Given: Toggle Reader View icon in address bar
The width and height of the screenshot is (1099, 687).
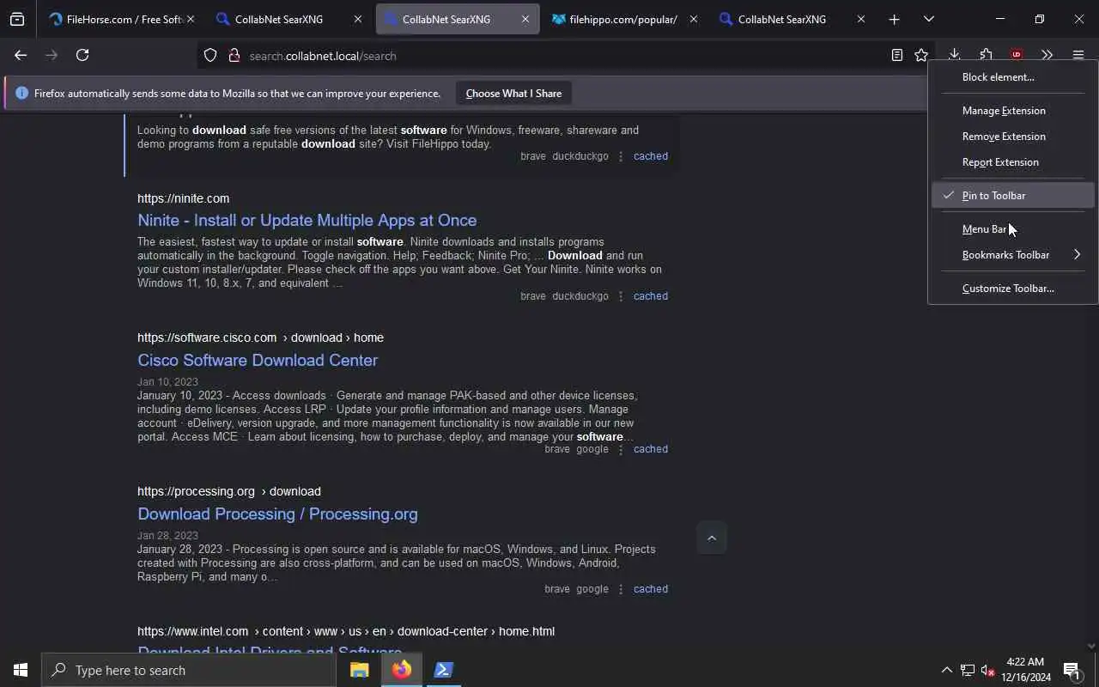Looking at the screenshot, I should pyautogui.click(x=897, y=55).
